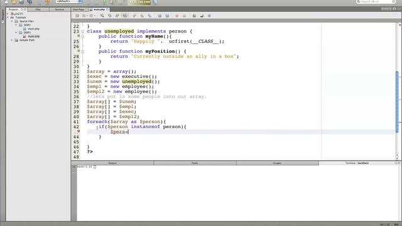Click the Save All icon in main toolbar
Screen dimensions: 402x226
point(30,1)
